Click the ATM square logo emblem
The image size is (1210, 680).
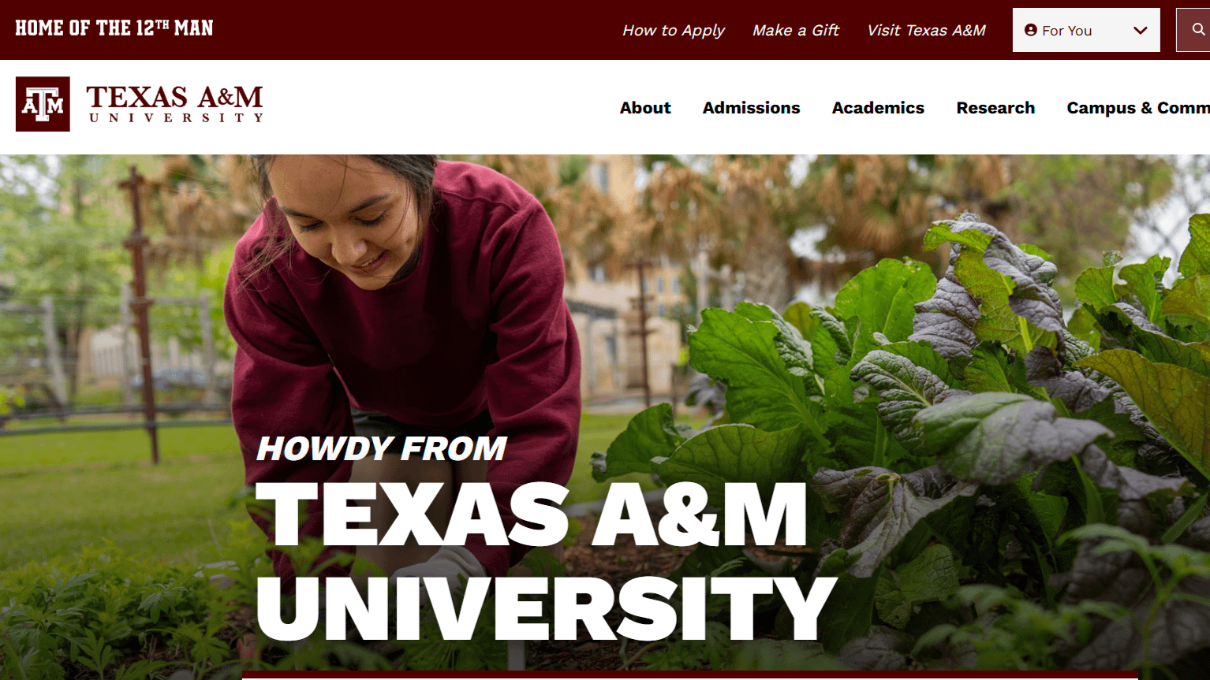pos(43,104)
